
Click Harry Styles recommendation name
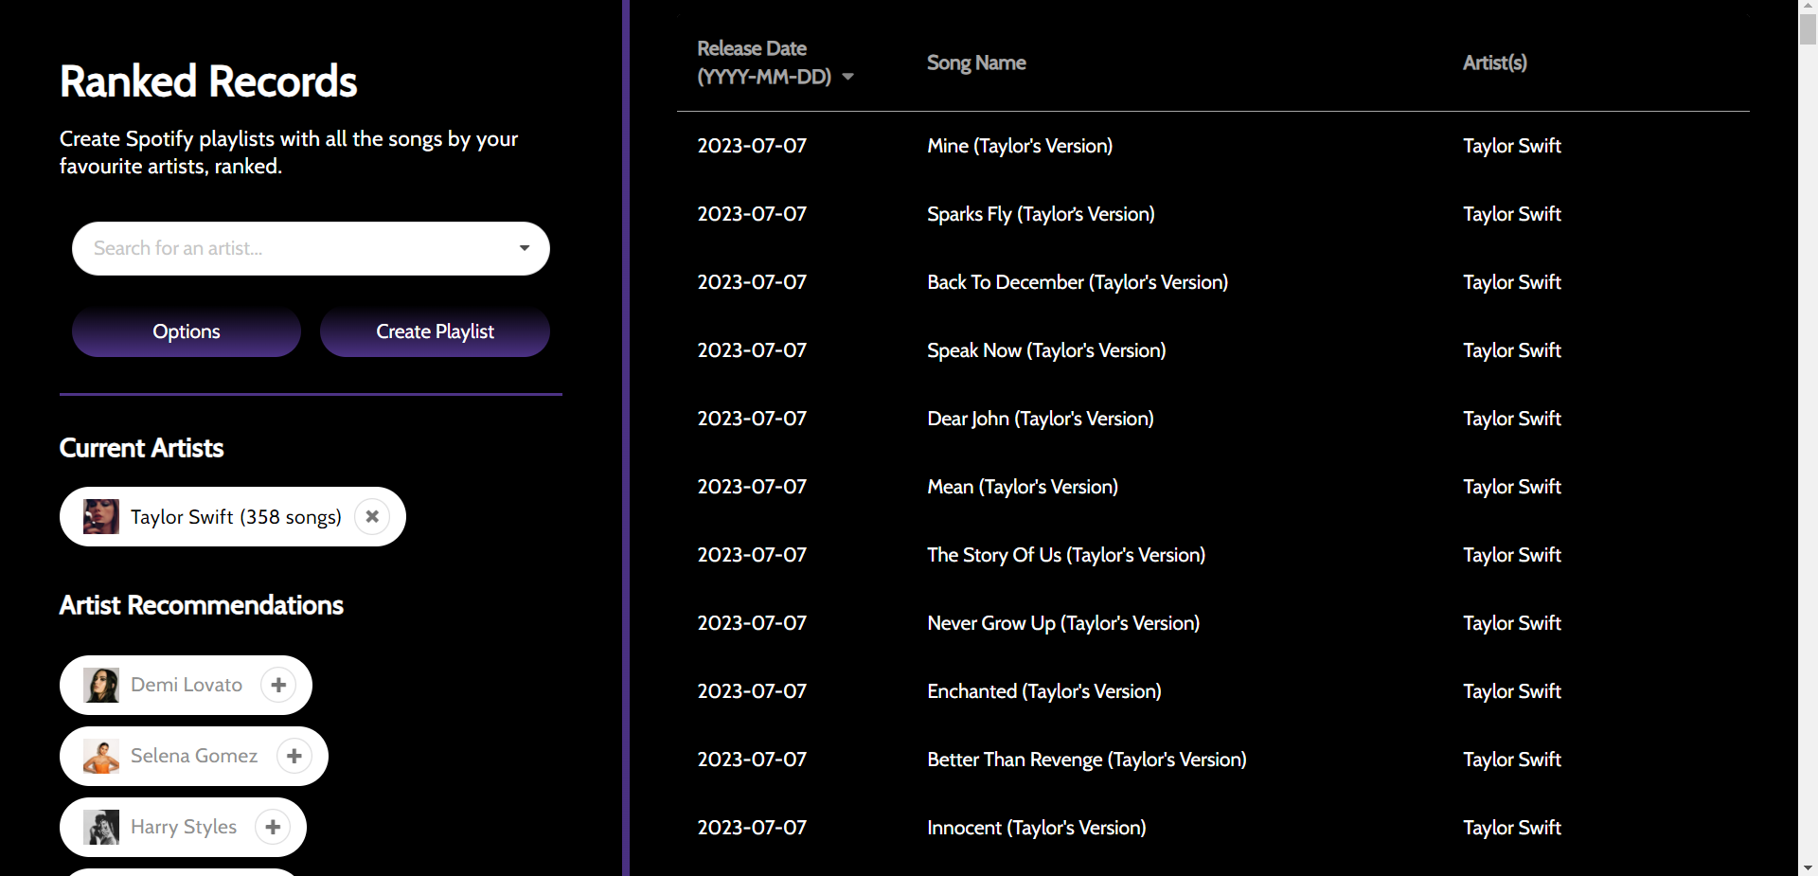tap(184, 827)
